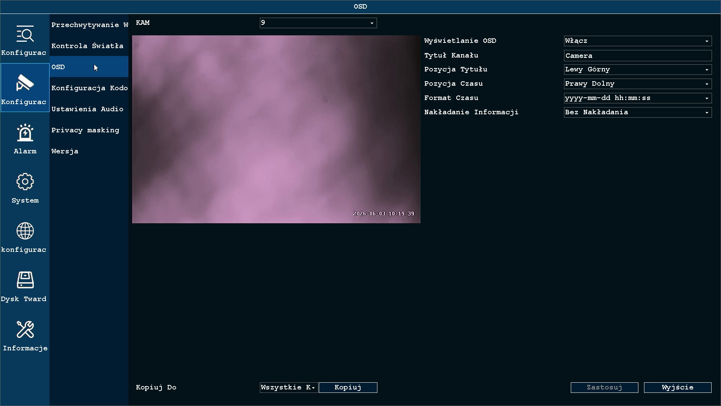The width and height of the screenshot is (721, 406).
Task: Open the network globe configuration icon
Action: point(25,231)
